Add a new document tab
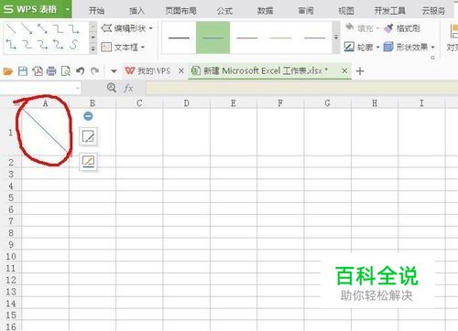 [360, 71]
